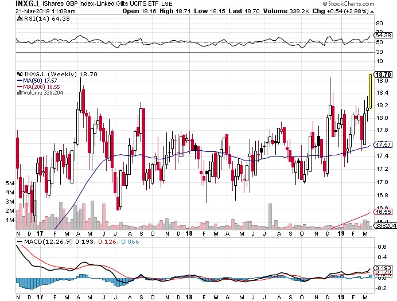Click the Chg +0.54 (+2.98%) value
The image size is (397, 301).
click(341, 11)
